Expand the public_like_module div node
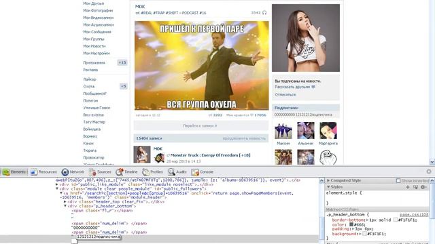435x244 pixels. [x=57, y=184]
